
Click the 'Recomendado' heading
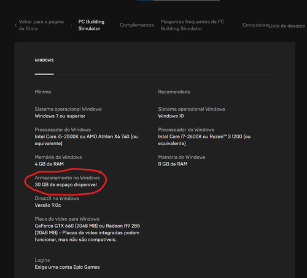174,92
